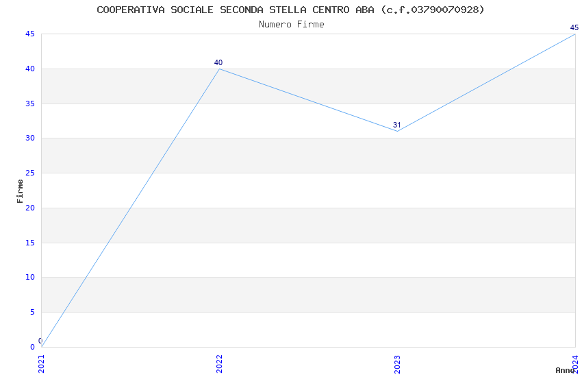Click the "Anno" x-axis title
Image resolution: width=582 pixels, height=377 pixels.
pyautogui.click(x=564, y=370)
